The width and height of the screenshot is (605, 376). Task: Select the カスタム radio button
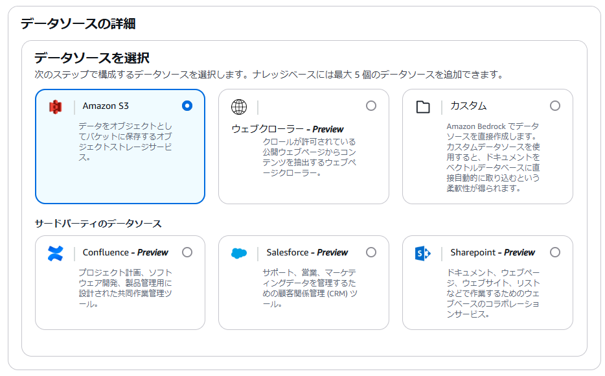[555, 106]
